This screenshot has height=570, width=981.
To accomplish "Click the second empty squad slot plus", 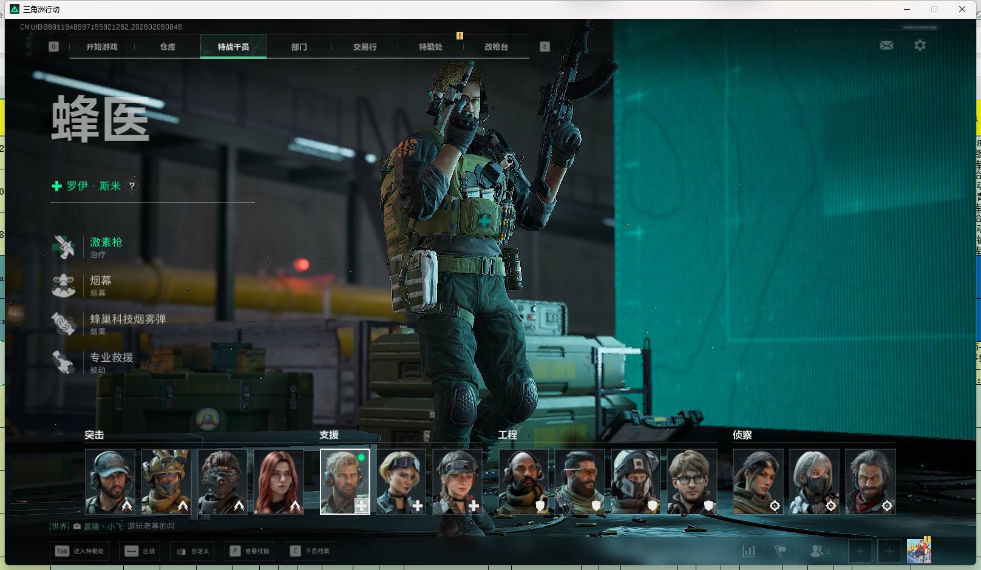I will 889,551.
